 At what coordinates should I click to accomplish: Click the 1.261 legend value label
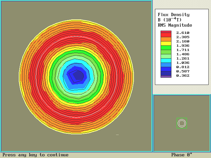pos(182,58)
